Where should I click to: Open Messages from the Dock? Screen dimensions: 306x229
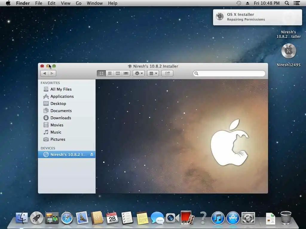[157, 218]
